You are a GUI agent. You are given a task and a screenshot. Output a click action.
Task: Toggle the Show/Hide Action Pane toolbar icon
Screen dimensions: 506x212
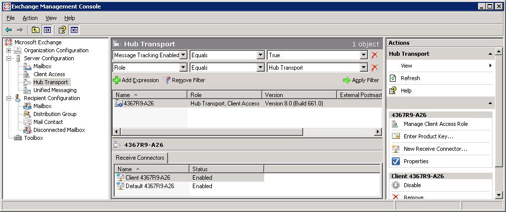(74, 30)
